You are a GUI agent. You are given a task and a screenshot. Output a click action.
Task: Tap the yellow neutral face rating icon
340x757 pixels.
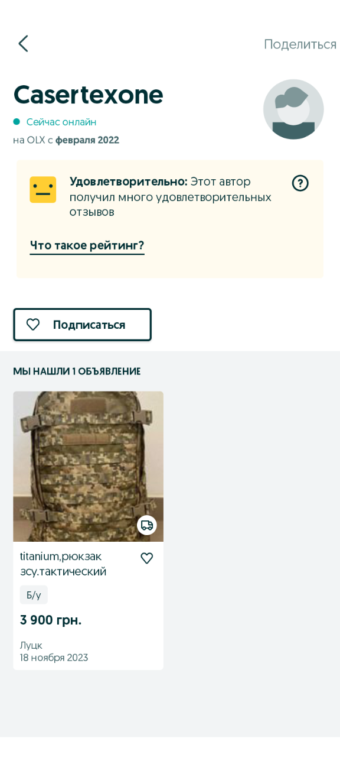[x=43, y=190]
